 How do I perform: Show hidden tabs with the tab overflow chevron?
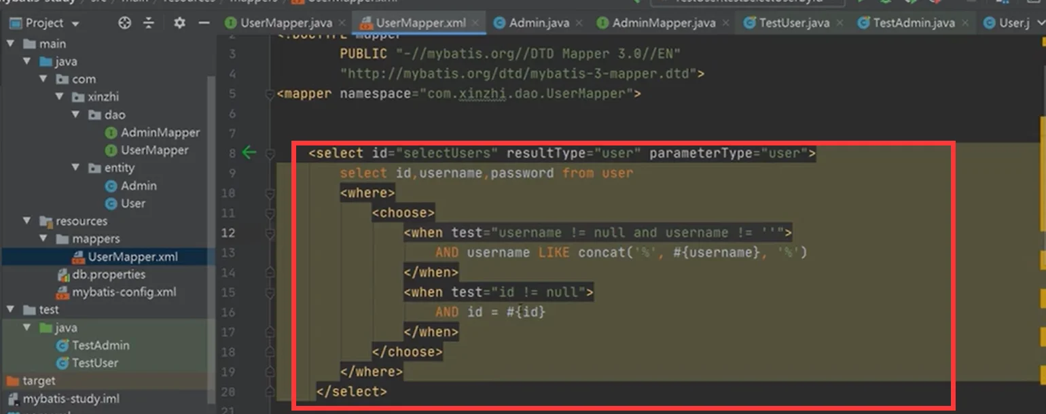[1041, 23]
